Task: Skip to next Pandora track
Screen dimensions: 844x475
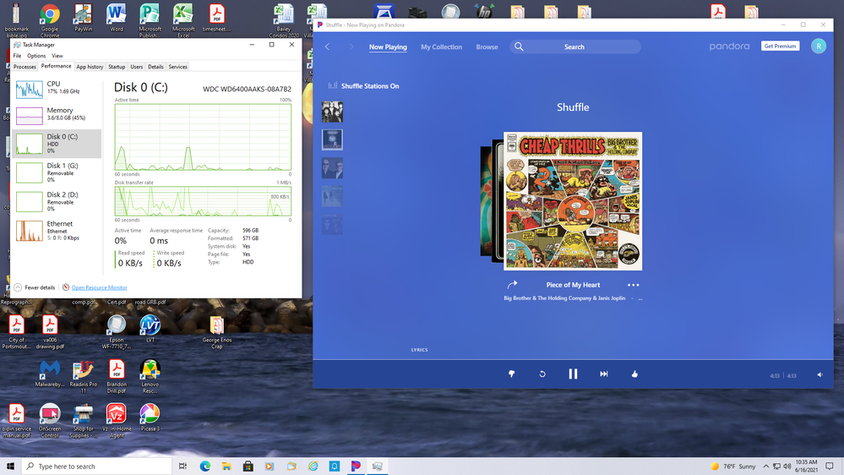Action: (604, 374)
